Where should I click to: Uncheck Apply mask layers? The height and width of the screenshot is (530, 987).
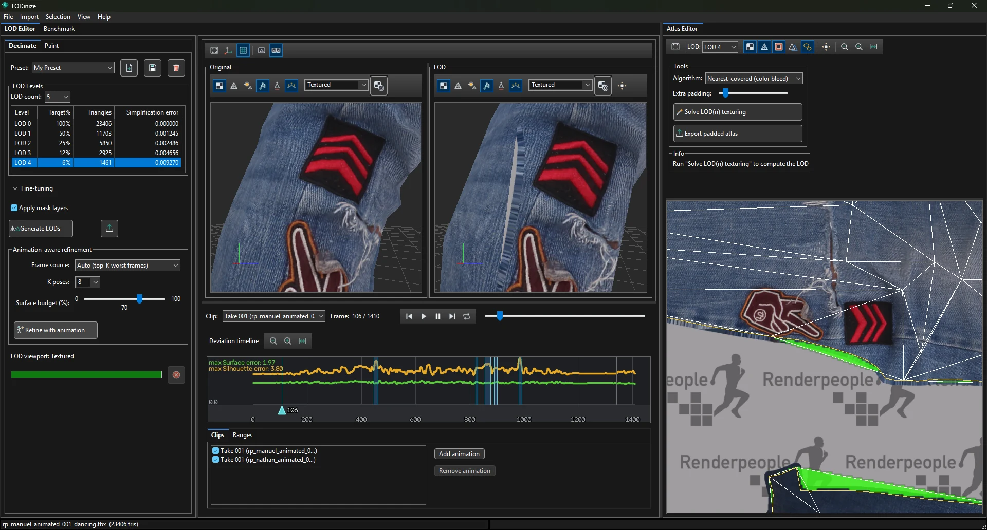(14, 208)
